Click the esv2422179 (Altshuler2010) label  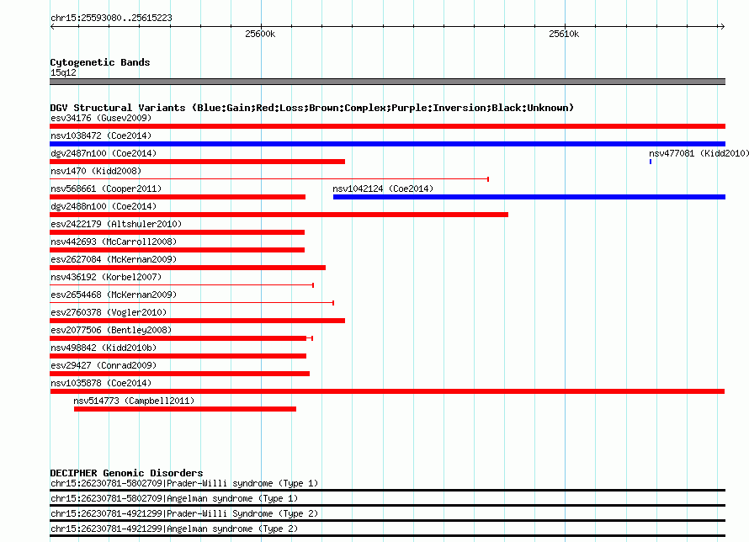click(x=116, y=224)
